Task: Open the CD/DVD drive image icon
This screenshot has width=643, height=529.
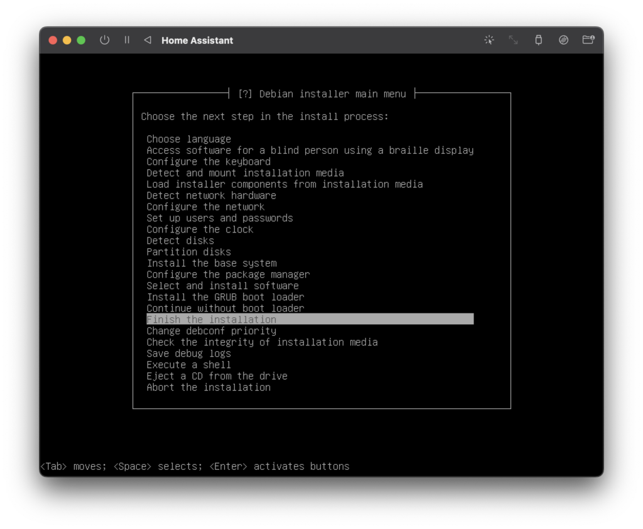Action: [x=563, y=40]
